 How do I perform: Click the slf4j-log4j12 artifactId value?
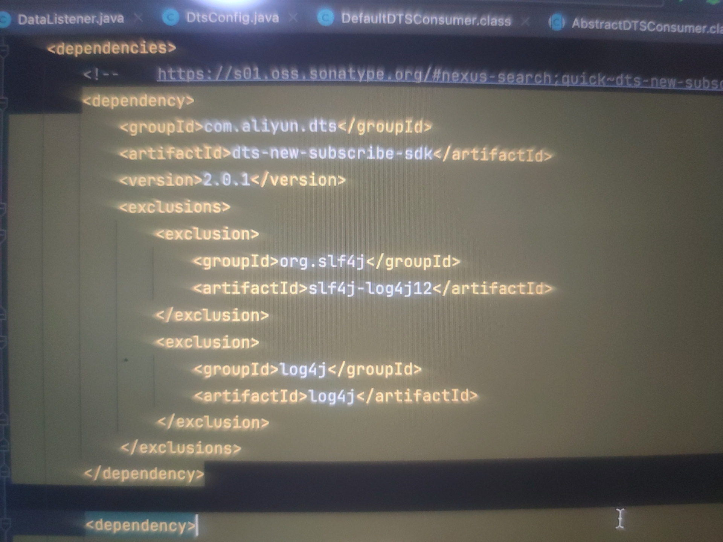coord(370,288)
